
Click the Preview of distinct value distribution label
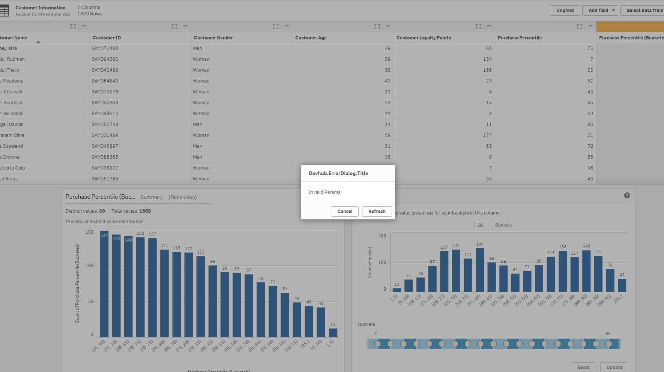point(105,222)
